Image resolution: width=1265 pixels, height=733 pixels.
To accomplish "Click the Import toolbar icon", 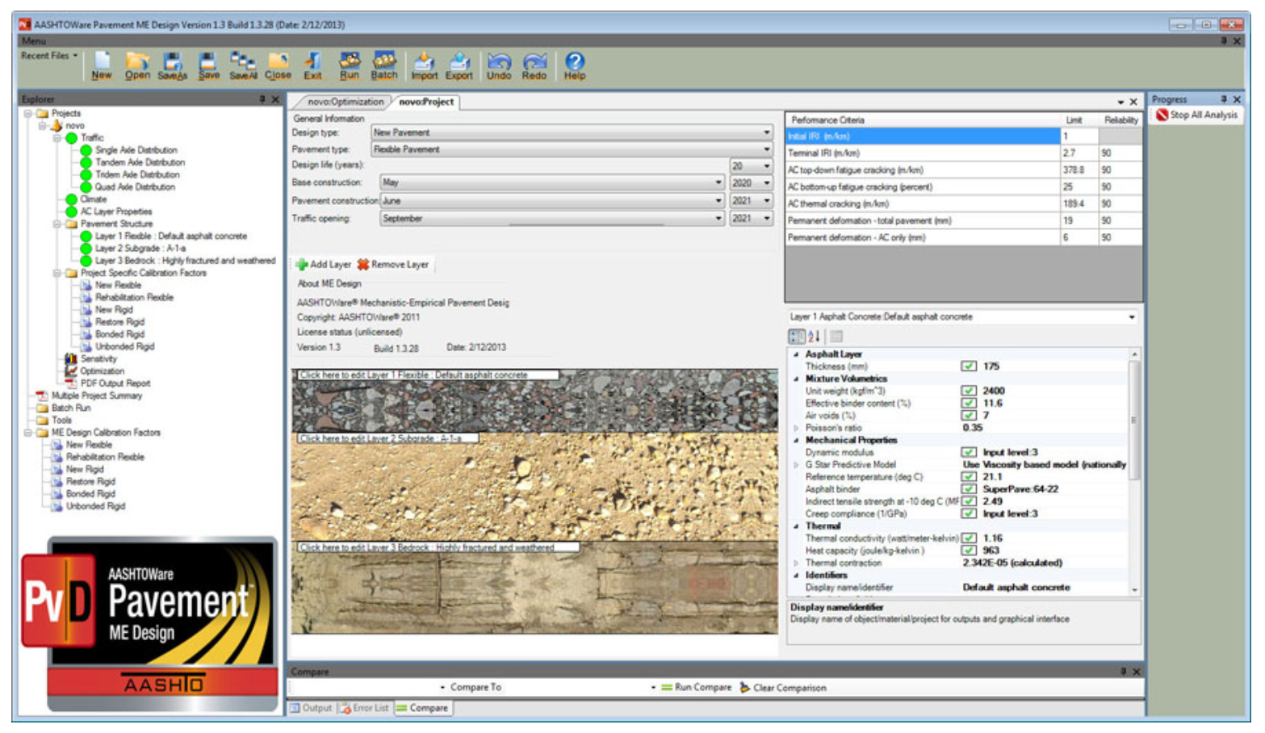I will coord(424,61).
